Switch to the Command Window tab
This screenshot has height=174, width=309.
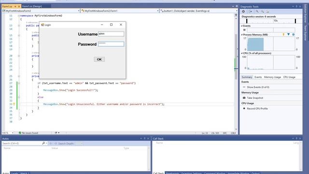coord(214,173)
